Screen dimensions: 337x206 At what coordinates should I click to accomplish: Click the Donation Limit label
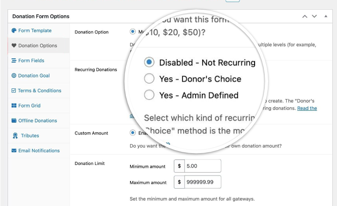(x=90, y=163)
